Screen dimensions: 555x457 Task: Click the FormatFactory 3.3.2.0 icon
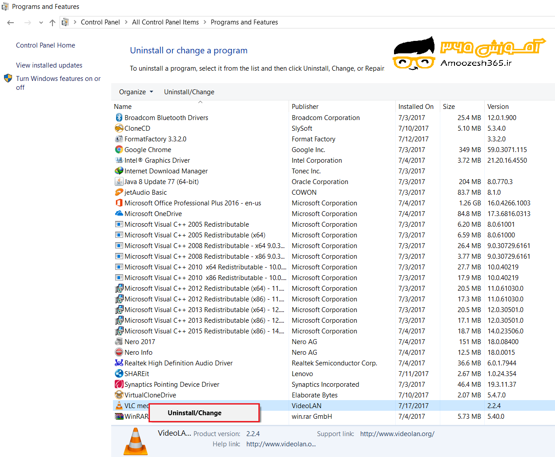[x=119, y=139]
